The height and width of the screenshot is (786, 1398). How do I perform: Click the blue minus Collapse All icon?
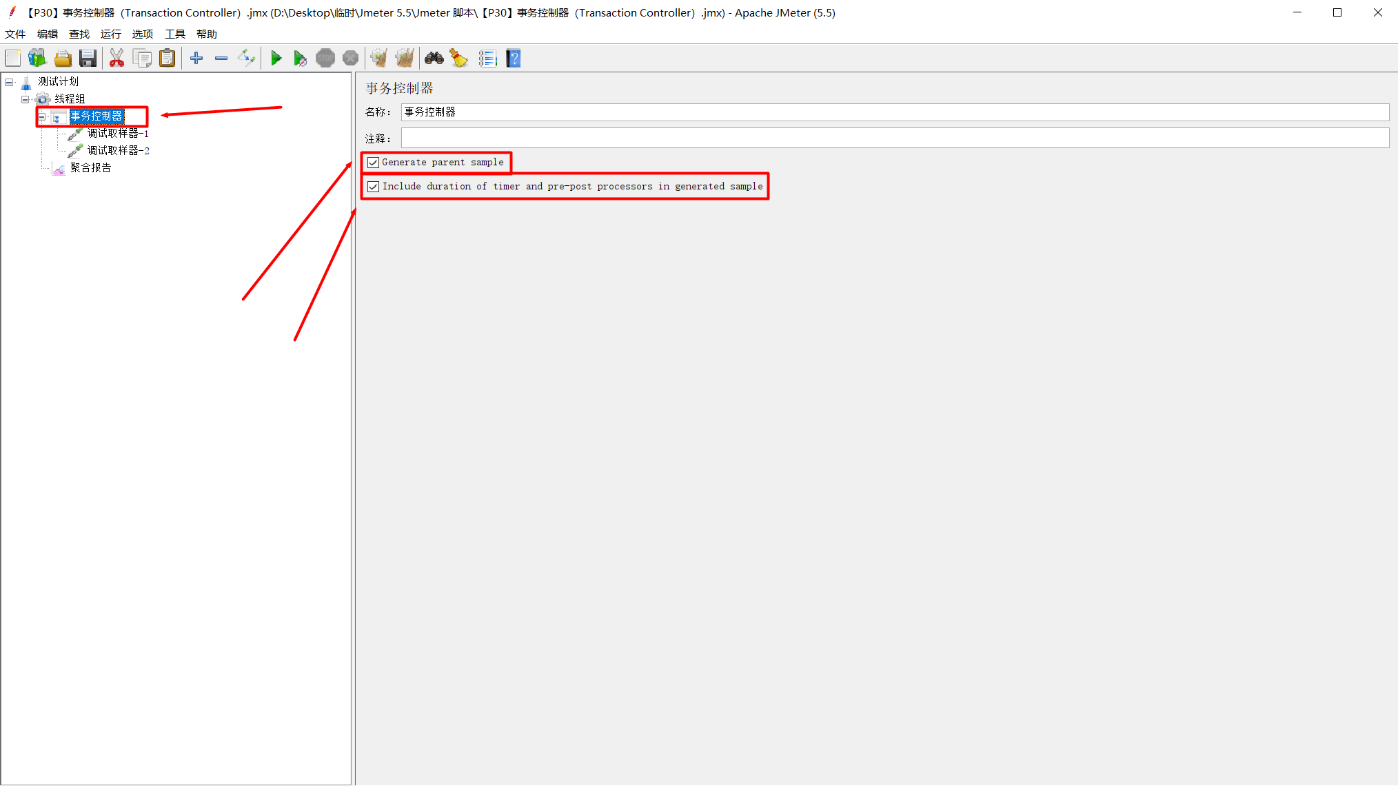(x=221, y=59)
